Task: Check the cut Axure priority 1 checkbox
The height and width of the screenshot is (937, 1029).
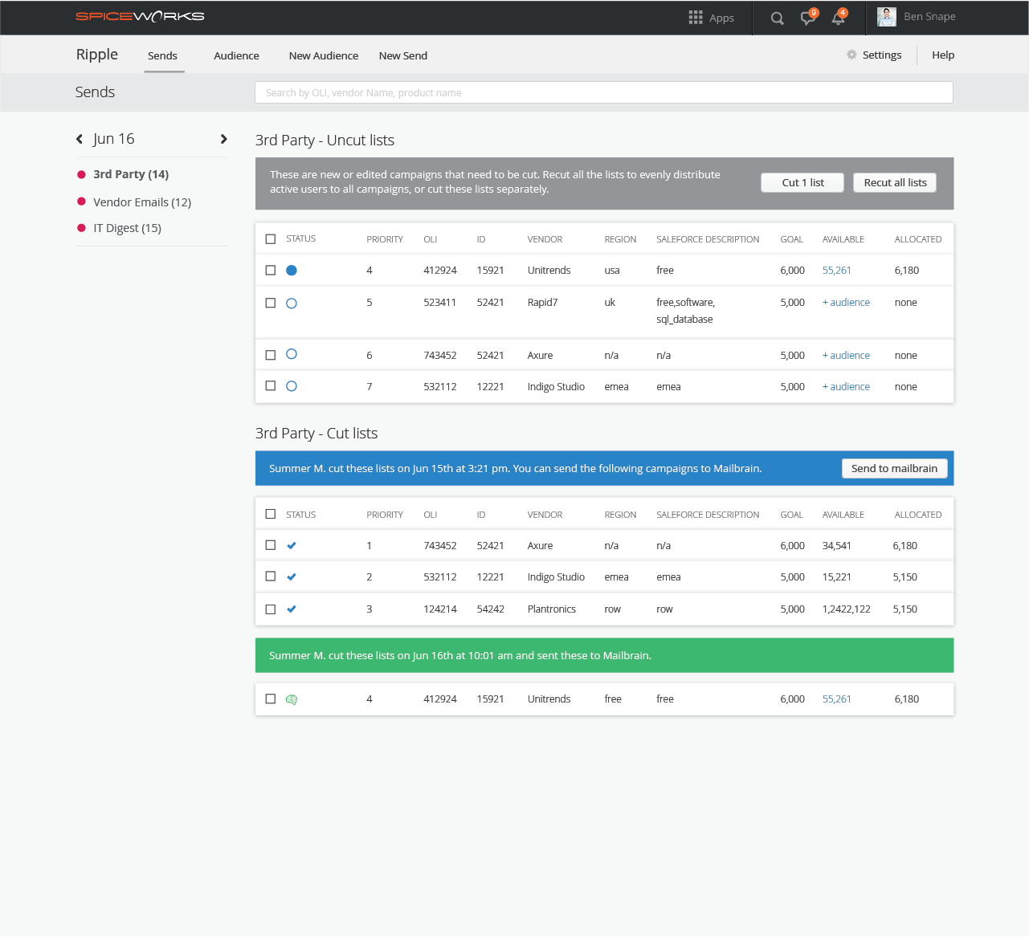Action: pos(271,545)
